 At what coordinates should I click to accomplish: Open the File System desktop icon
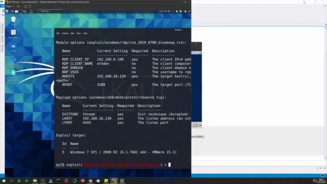click(x=13, y=34)
